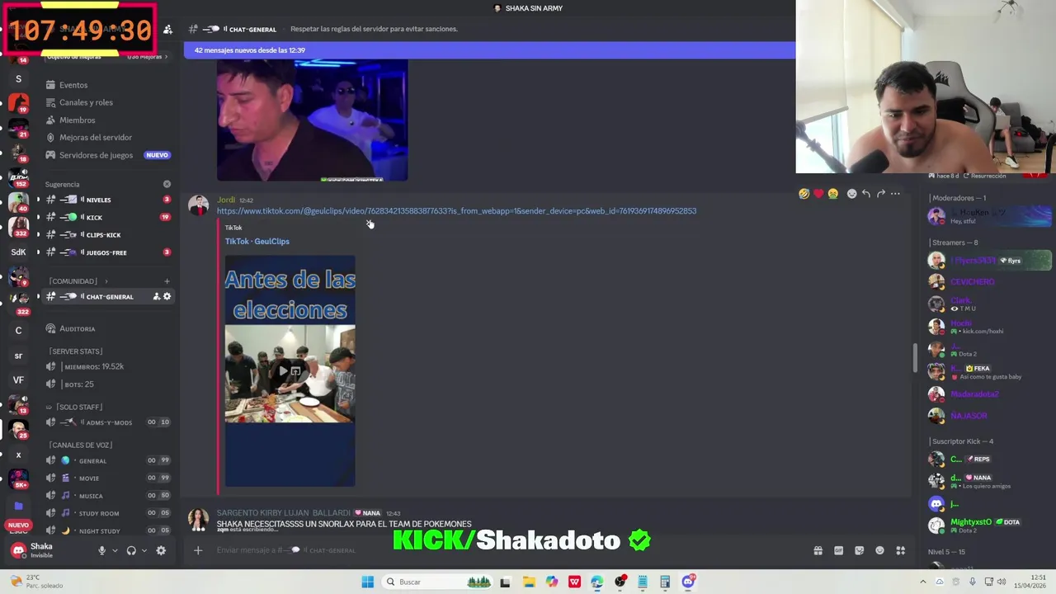Open more options on Jordi's message

coord(895,194)
